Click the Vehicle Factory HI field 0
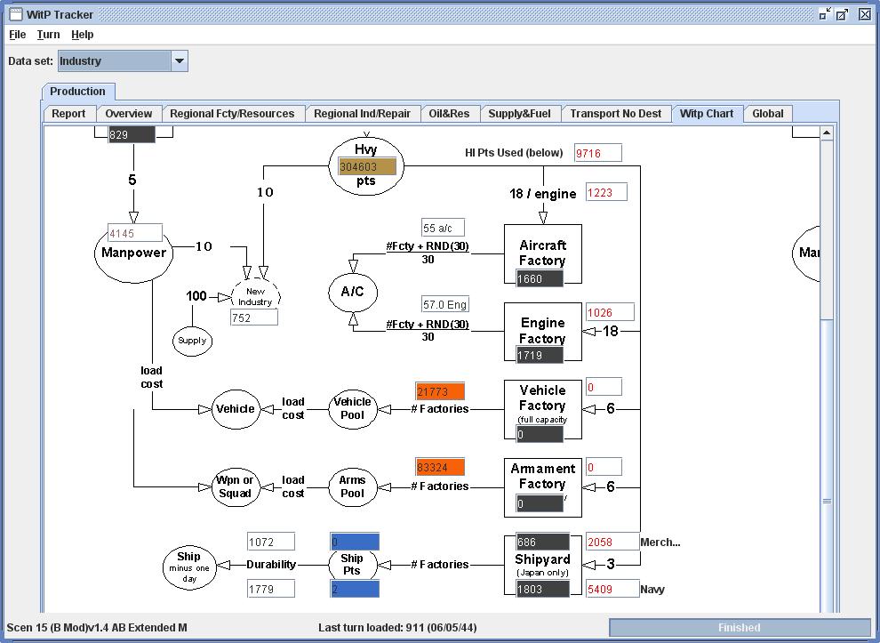The image size is (880, 643). click(604, 387)
